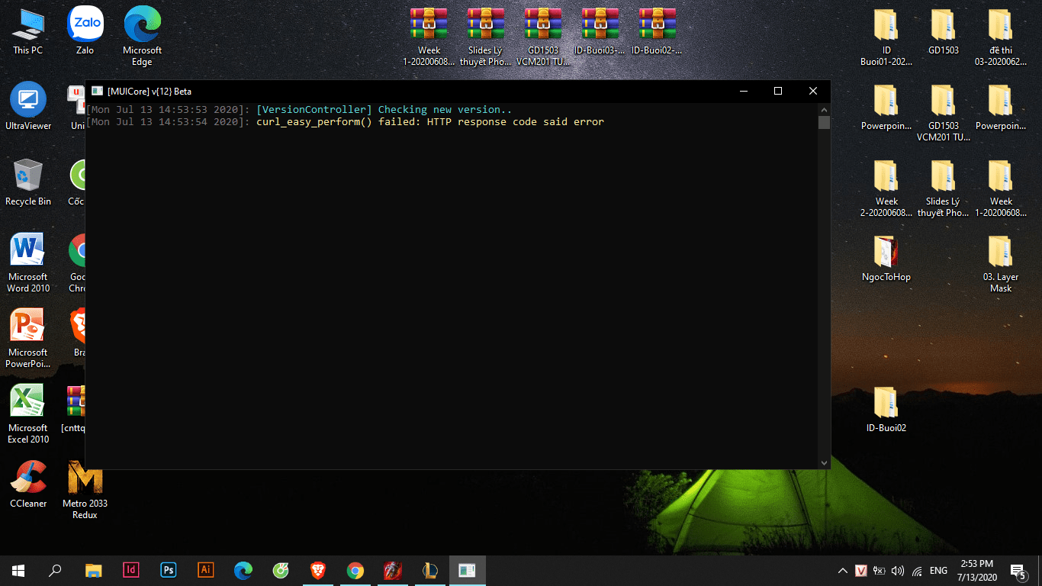Open the volume control in the tray
This screenshot has width=1042, height=586.
coord(897,571)
